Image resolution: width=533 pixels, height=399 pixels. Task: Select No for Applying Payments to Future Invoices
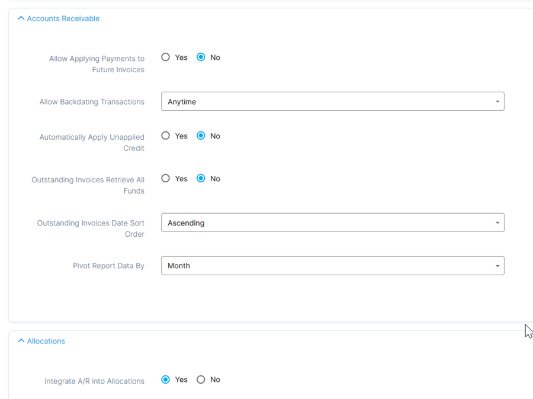click(x=201, y=57)
